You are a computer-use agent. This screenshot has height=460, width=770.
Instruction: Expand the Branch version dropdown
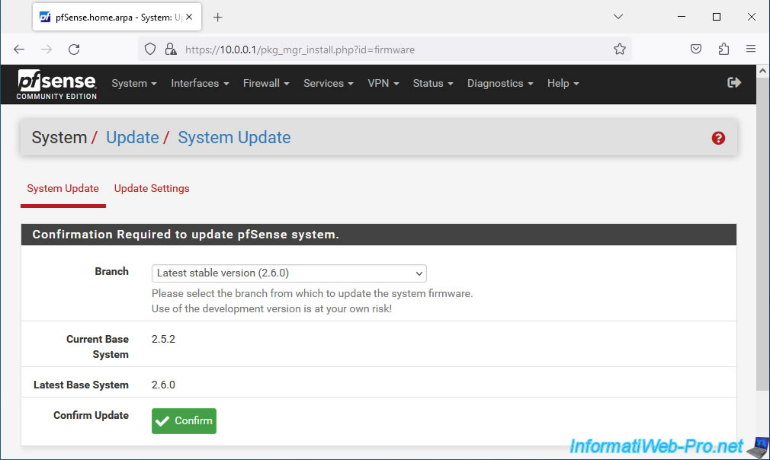click(x=289, y=273)
